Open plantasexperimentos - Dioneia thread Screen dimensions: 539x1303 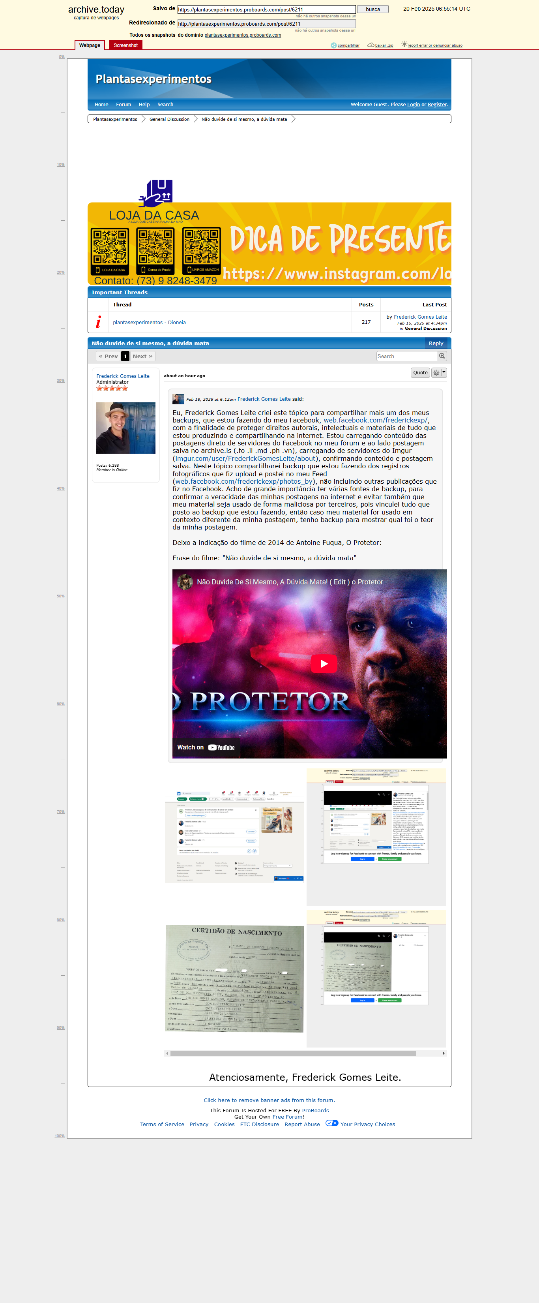click(x=149, y=322)
